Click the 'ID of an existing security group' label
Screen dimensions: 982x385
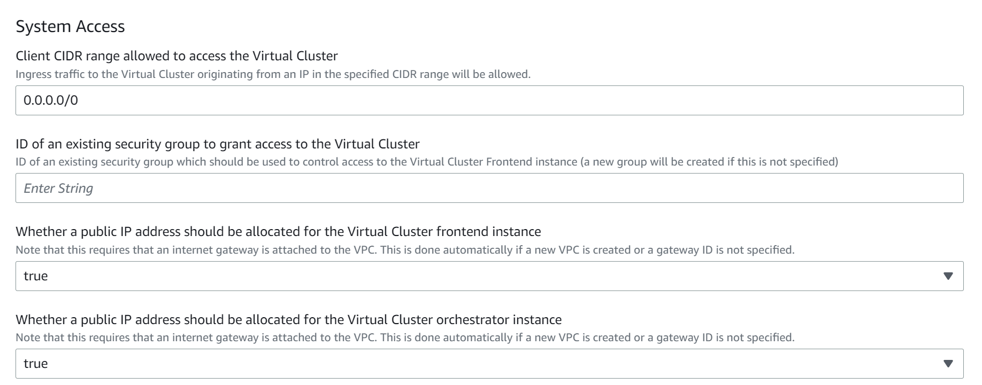(x=218, y=144)
